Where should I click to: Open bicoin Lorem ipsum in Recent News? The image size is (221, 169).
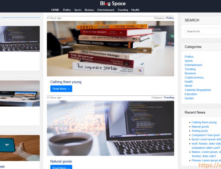click(x=206, y=139)
